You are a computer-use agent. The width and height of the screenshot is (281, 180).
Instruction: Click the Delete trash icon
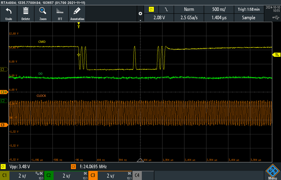coord(26,13)
